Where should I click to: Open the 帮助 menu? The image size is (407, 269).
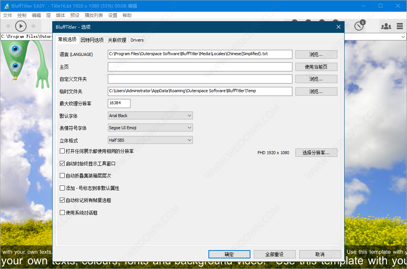point(127,15)
